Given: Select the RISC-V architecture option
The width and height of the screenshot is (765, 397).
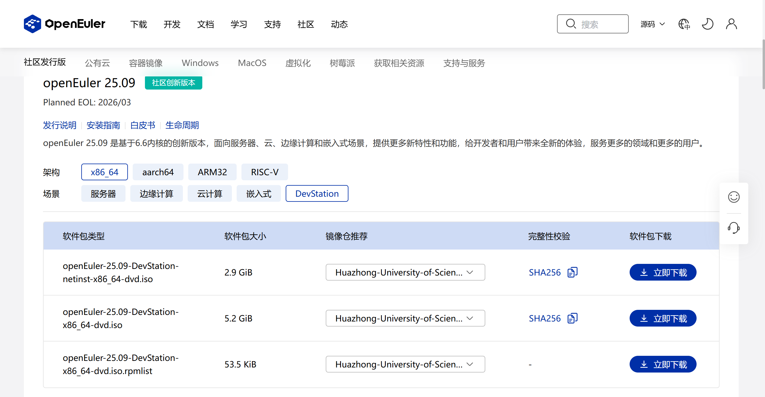Looking at the screenshot, I should click(x=264, y=172).
